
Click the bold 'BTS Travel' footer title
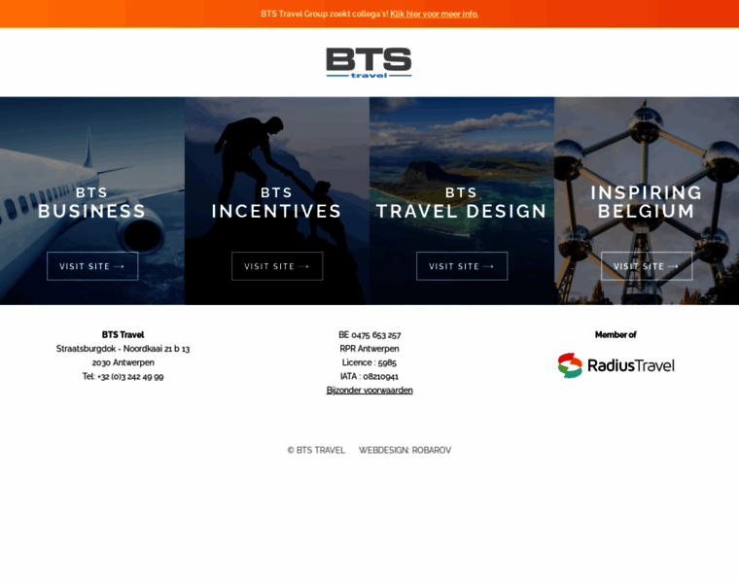(123, 335)
